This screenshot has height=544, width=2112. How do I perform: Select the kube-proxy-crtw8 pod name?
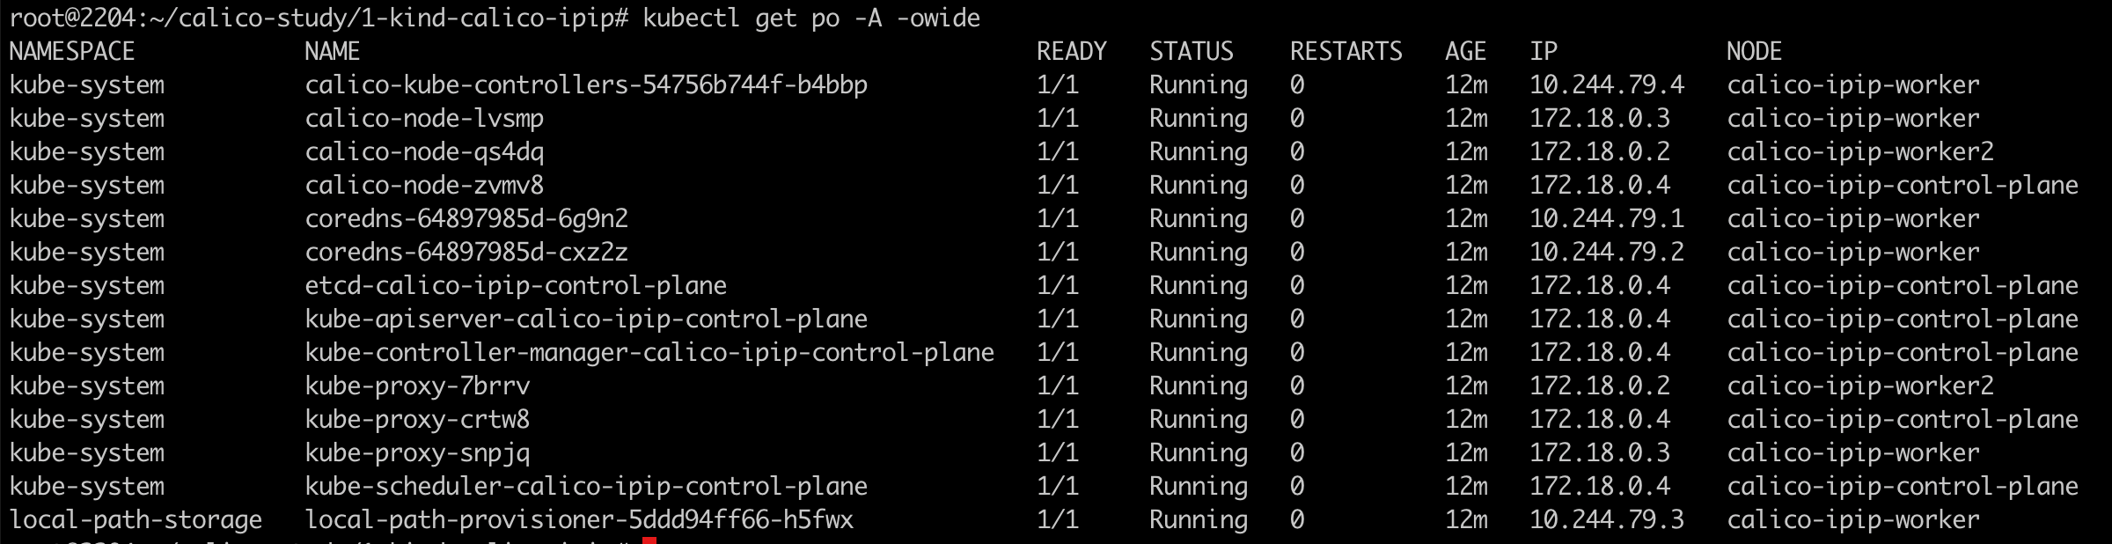417,420
